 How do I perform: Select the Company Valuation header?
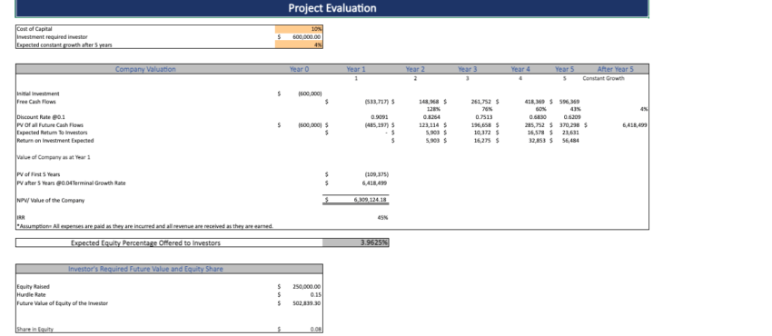point(145,69)
